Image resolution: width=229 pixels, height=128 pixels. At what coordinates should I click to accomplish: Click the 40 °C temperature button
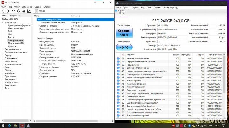pos(124,48)
